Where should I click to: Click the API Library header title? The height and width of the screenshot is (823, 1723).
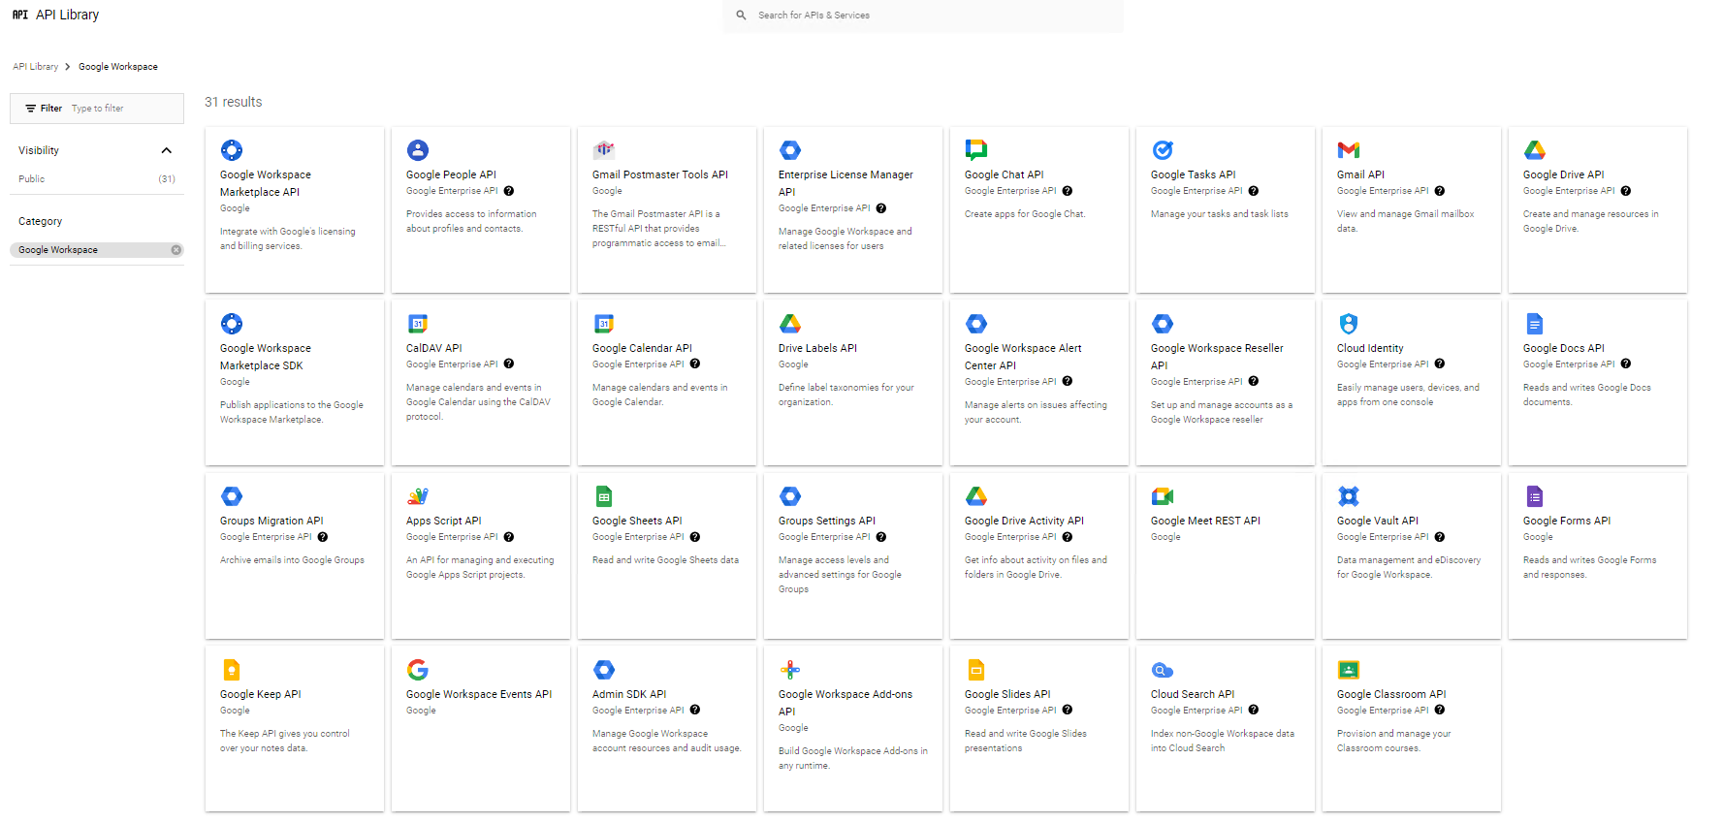(67, 15)
